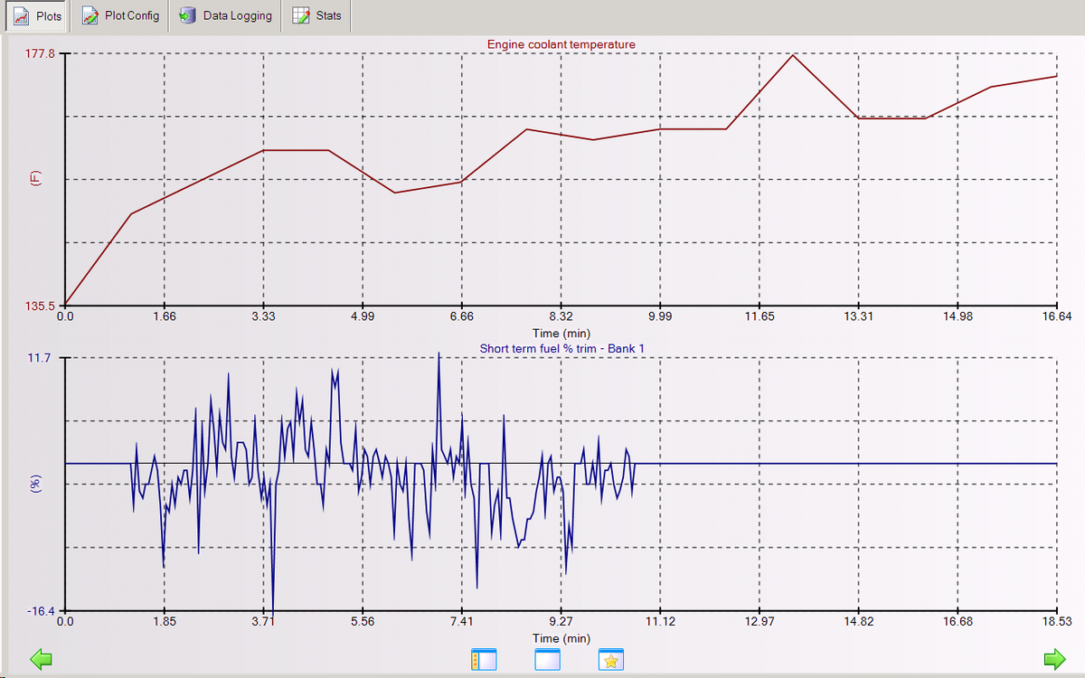Click the window-with-sidebar icon below the plots
1085x678 pixels.
(x=485, y=660)
